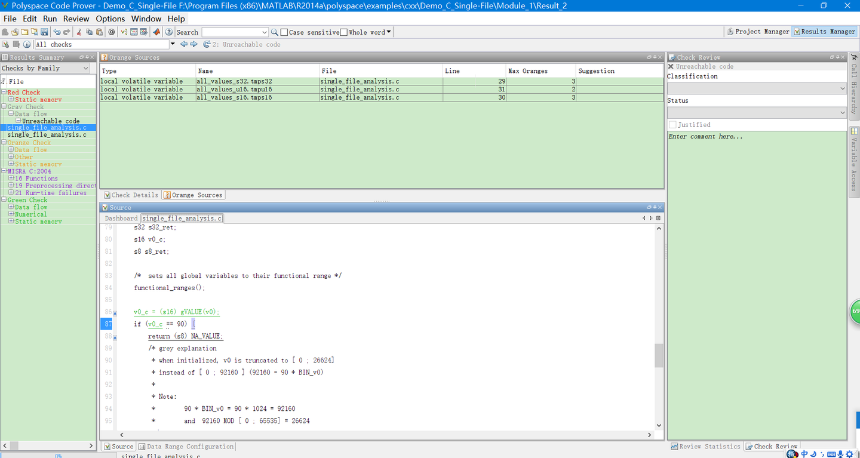Open the Data Range Configuration tab
Screen dimensions: 860x458
tap(186, 447)
